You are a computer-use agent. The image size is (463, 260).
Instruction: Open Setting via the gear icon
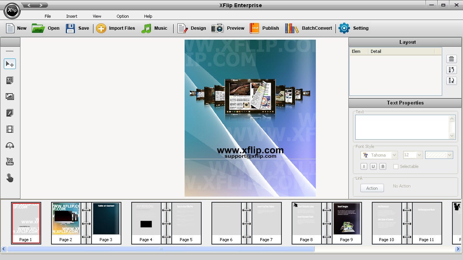click(344, 28)
